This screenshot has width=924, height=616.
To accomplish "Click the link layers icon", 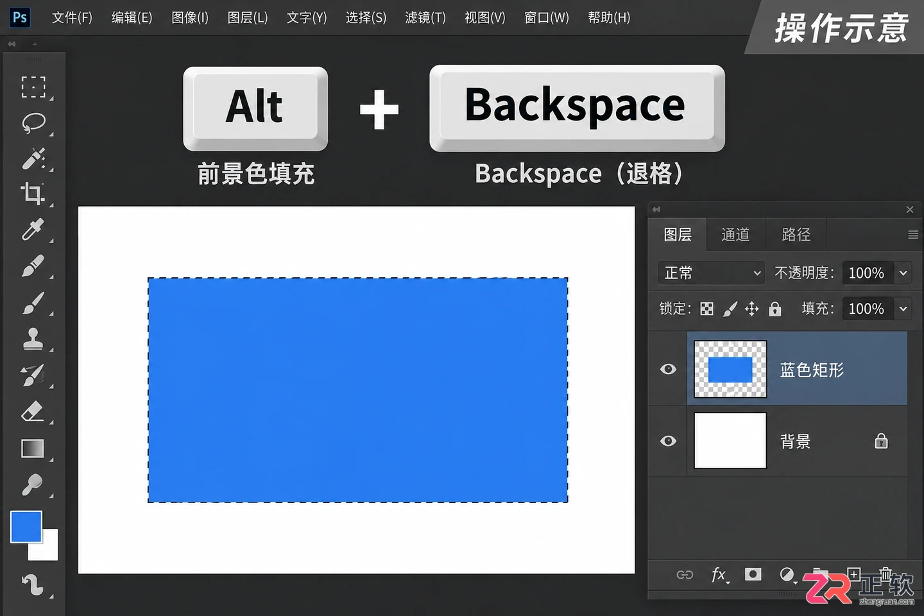I will pyautogui.click(x=685, y=574).
